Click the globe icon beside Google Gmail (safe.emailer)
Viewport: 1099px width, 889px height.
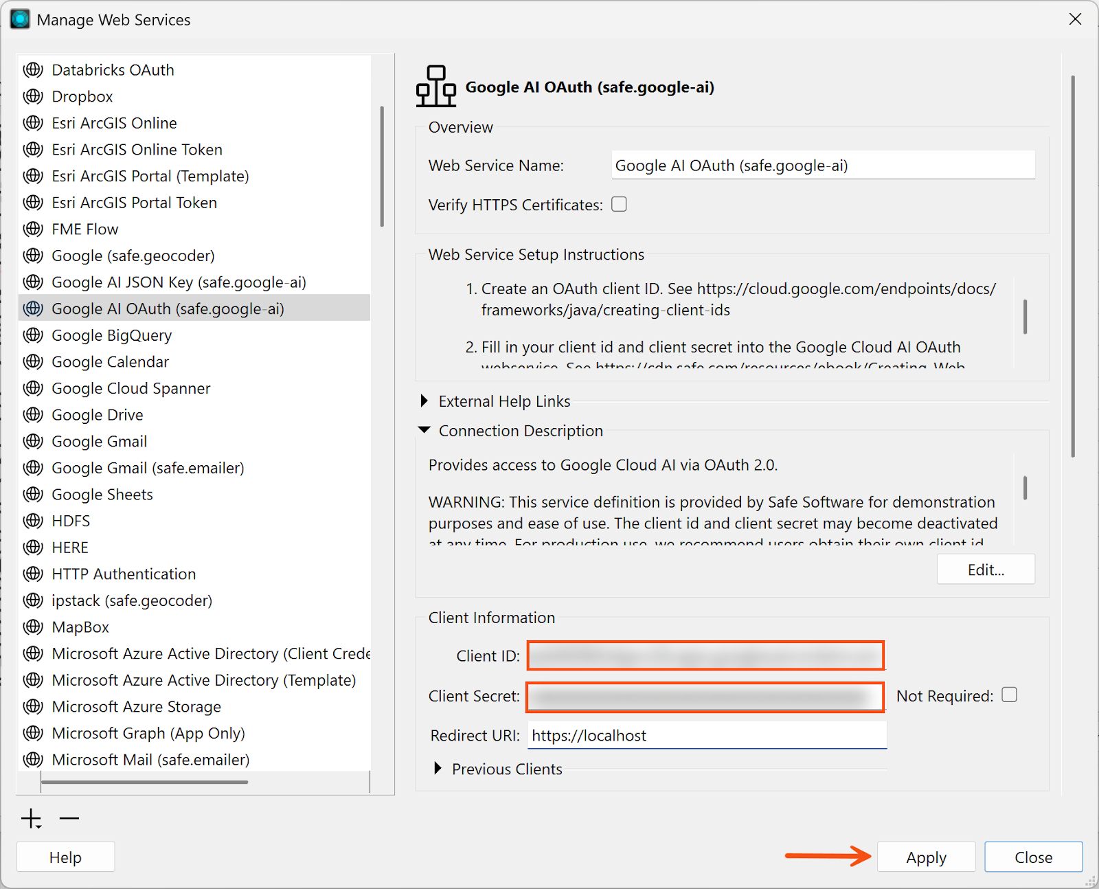33,468
